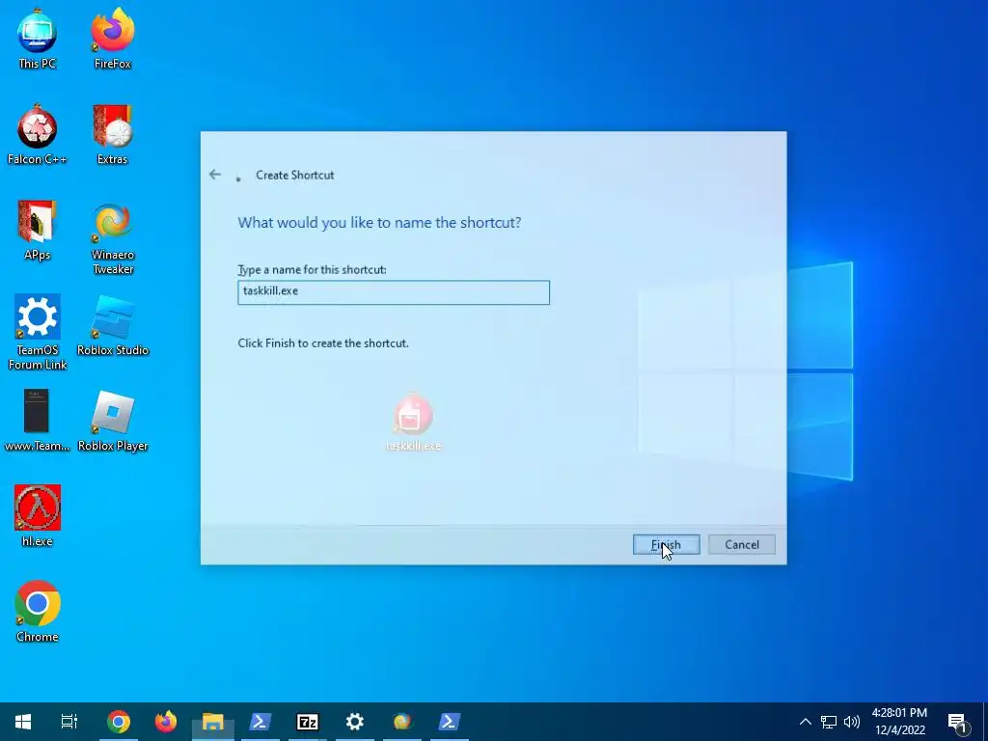Image resolution: width=988 pixels, height=741 pixels.
Task: Switch to first PowerShell taskbar icon
Action: [x=261, y=722]
